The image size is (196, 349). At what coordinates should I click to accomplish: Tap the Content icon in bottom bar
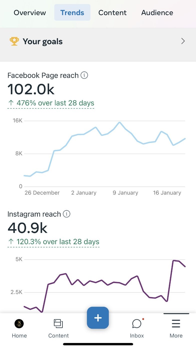[x=58, y=324]
